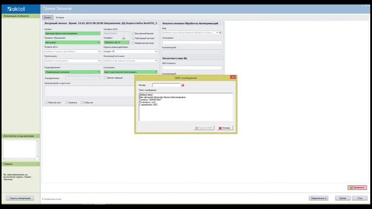Click the Текст сообщения text area
Screen dimensions: 372x209
186,107
